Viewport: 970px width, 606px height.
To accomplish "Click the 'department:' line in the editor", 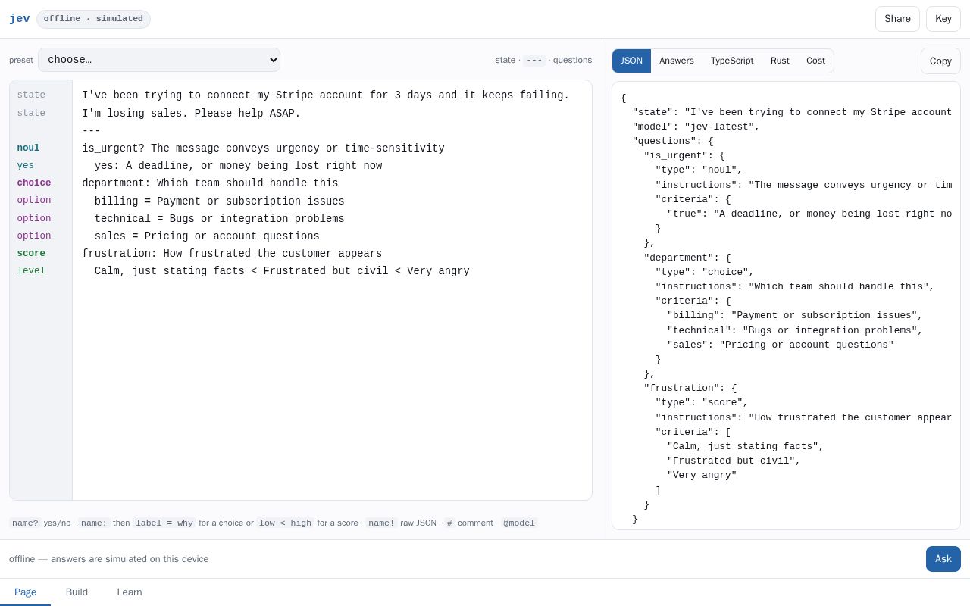I will [210, 183].
